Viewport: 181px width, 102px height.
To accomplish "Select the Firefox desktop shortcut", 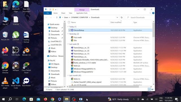I will pyautogui.click(x=5, y=51).
